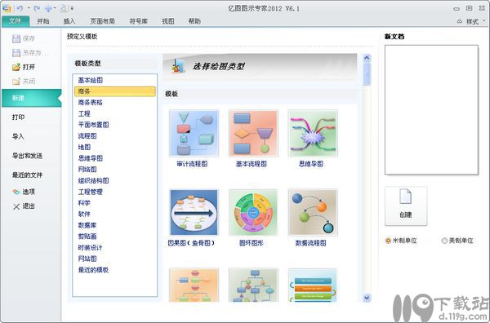Click the 创建 (Create) document button
The height and width of the screenshot is (323, 490).
click(x=406, y=206)
